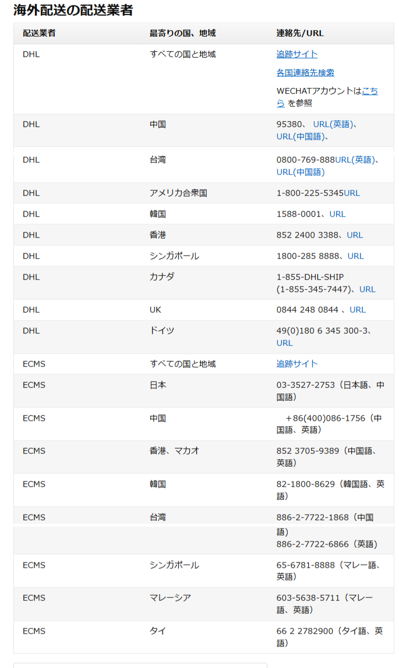Select the 82-1800-8629 phone number
This screenshot has height=668, width=399.
305,484
